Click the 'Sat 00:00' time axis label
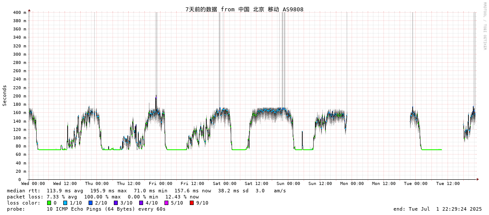This screenshot has width=489, height=215. 225,184
